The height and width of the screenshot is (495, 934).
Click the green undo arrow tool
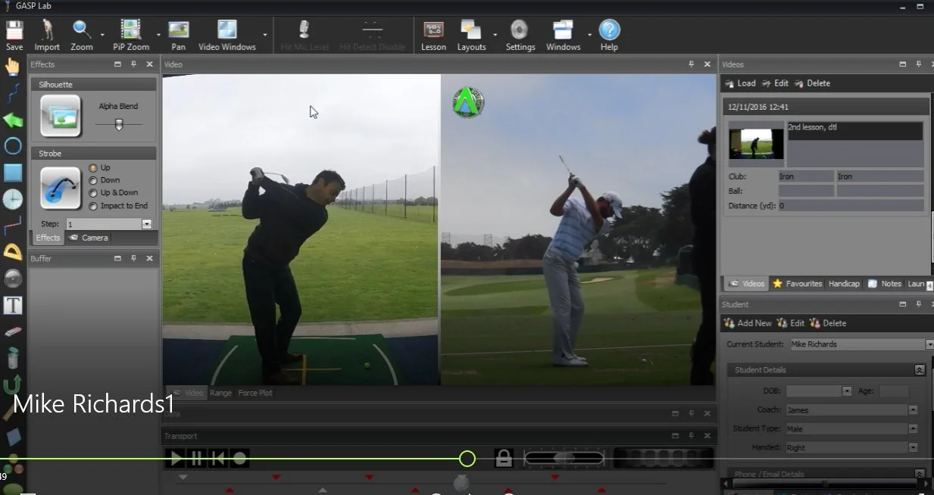(x=13, y=384)
